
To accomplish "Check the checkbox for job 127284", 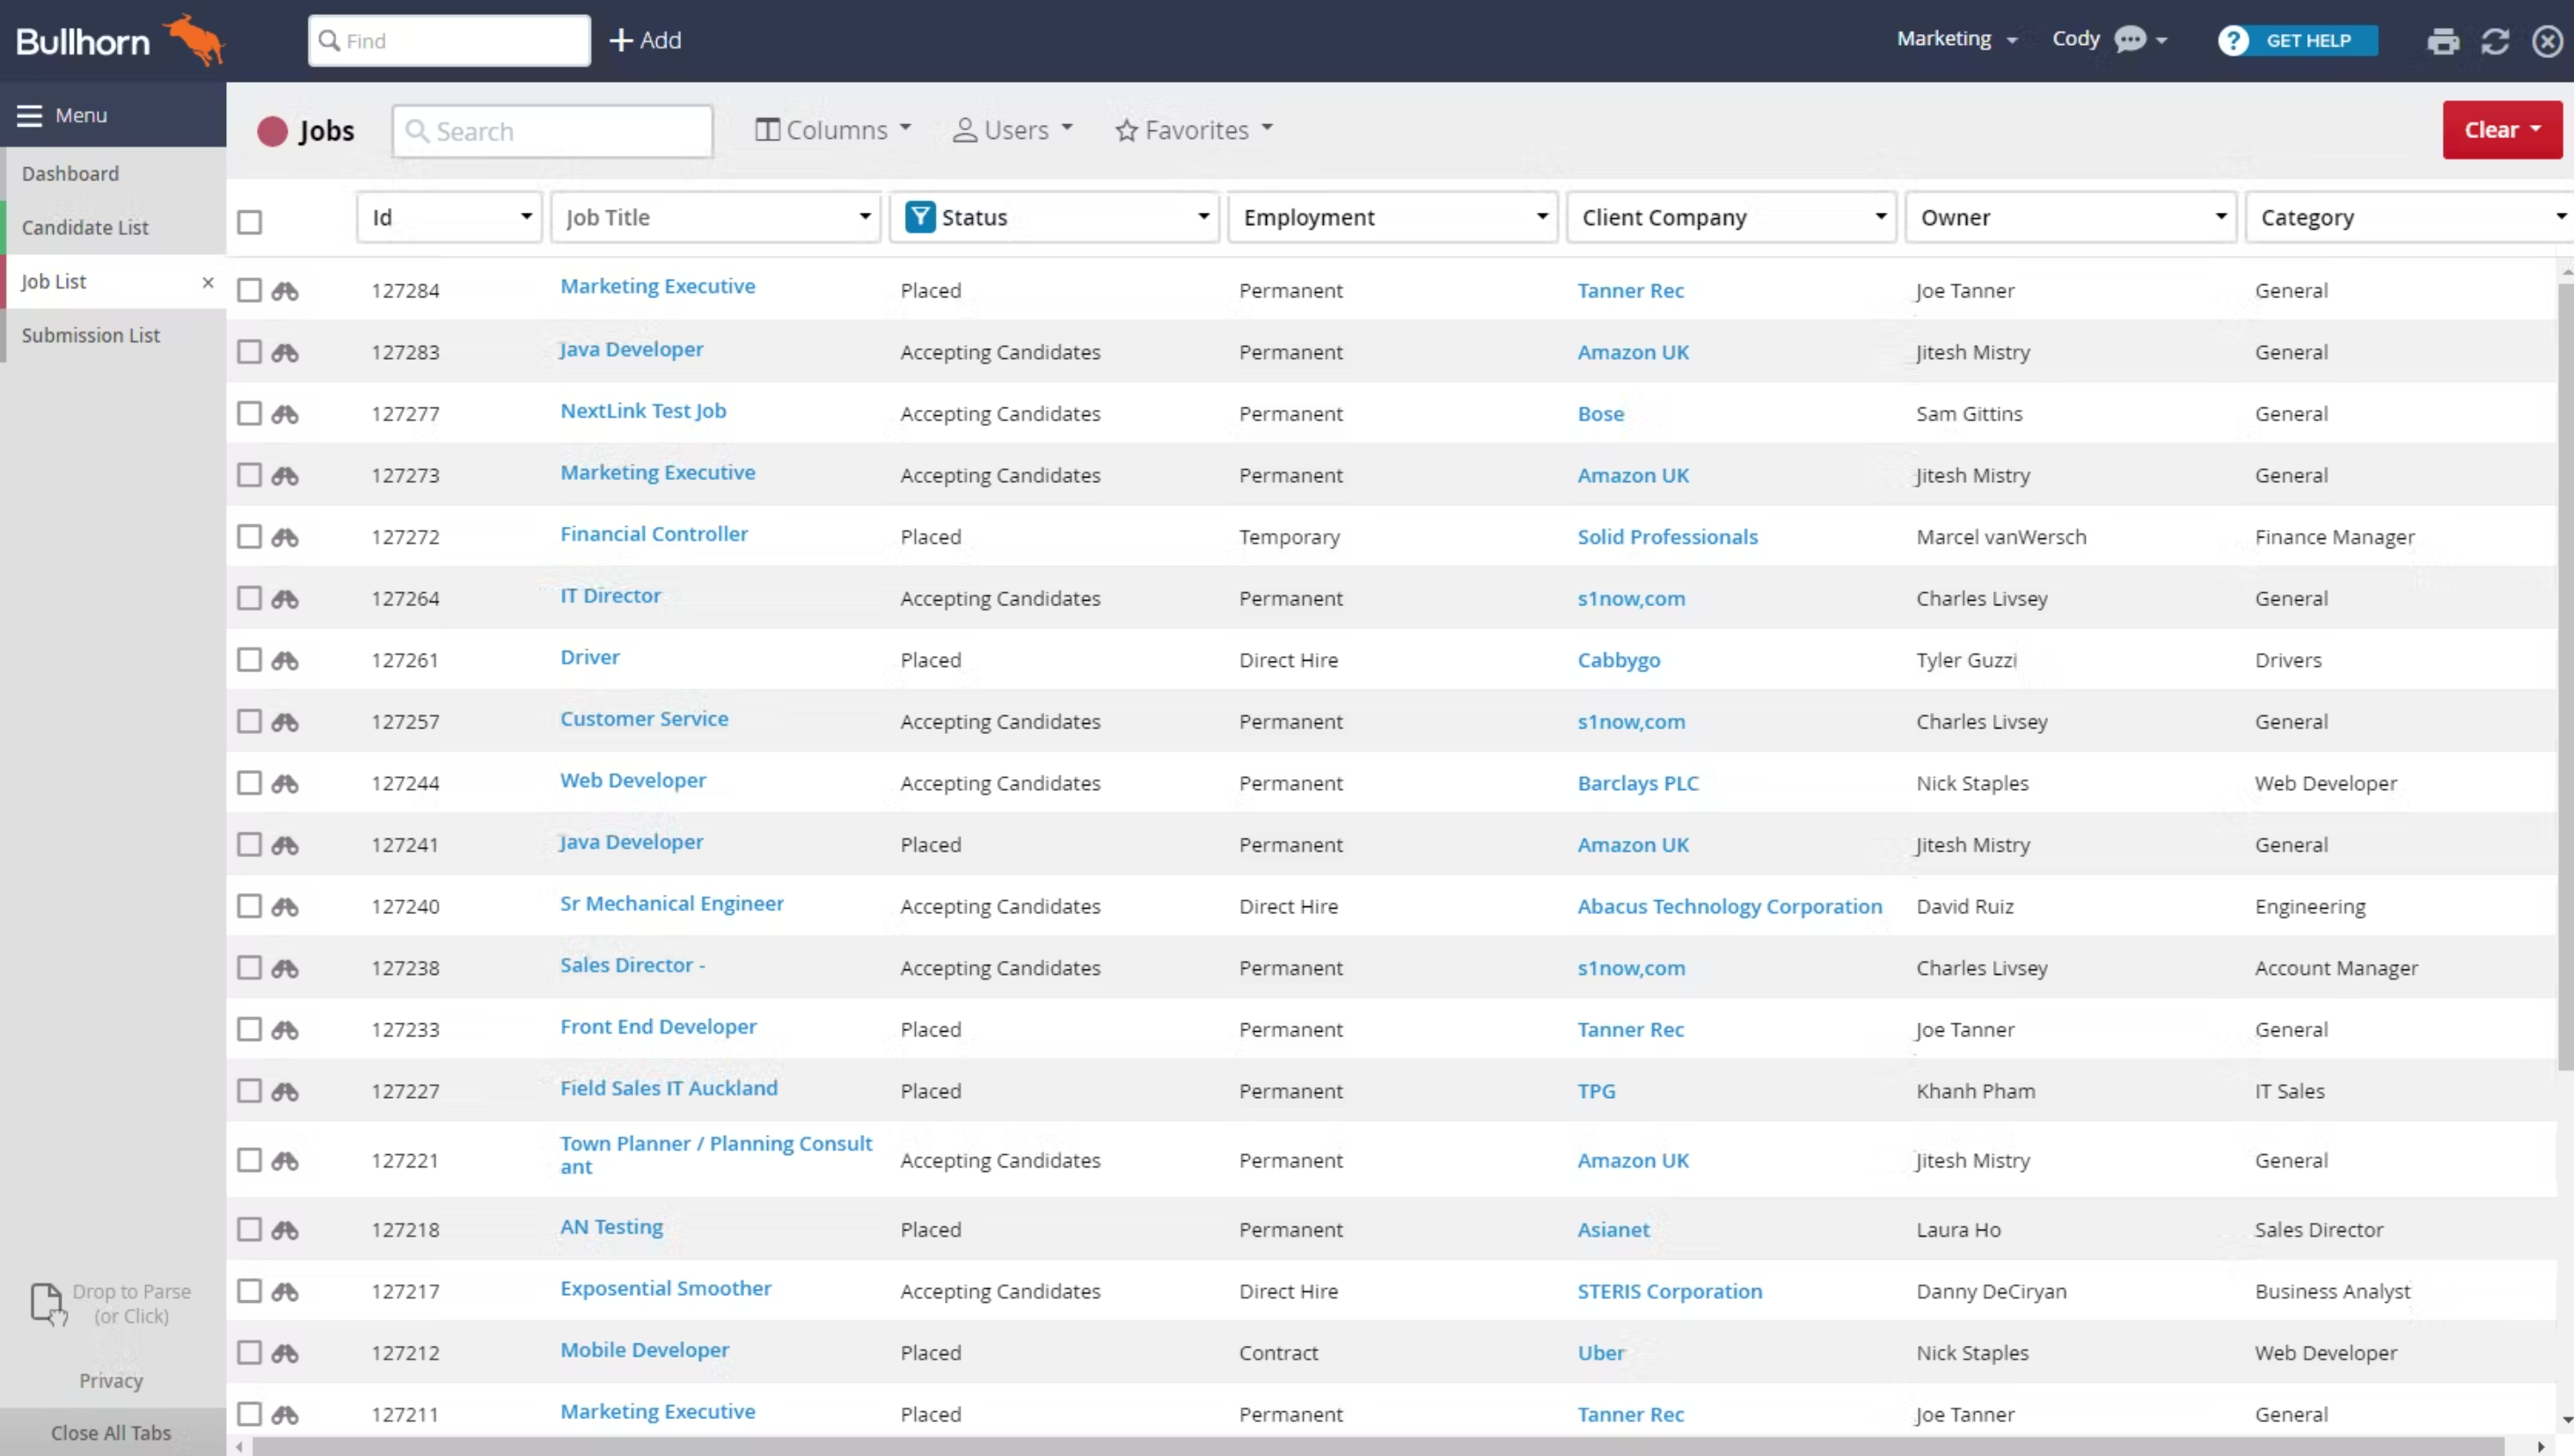I will tap(249, 290).
